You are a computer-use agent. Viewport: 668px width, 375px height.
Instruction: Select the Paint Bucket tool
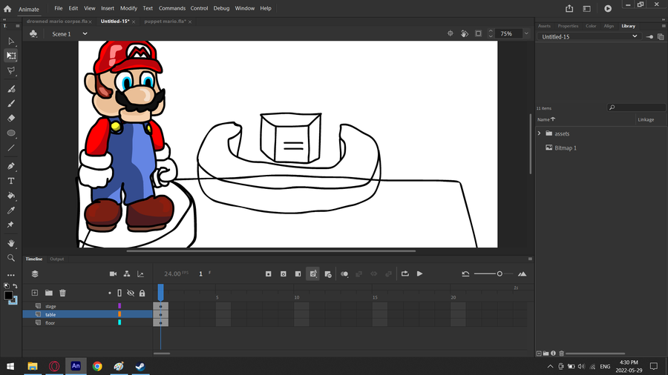tap(11, 196)
